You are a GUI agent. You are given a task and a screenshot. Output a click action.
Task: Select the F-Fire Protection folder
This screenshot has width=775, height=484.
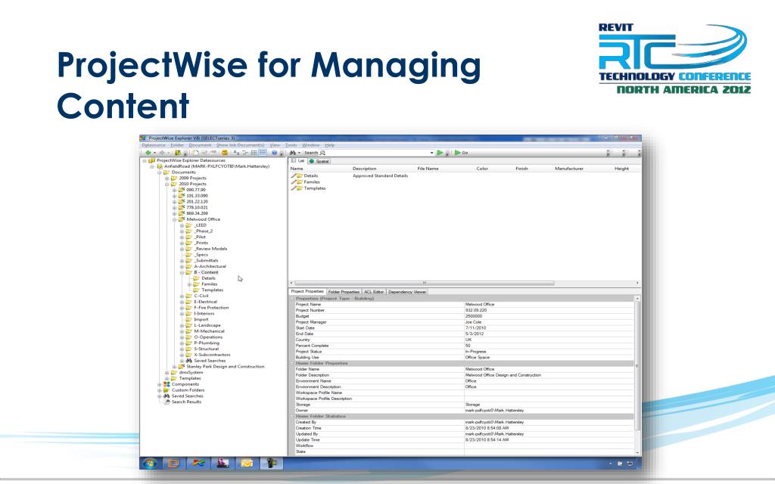pyautogui.click(x=211, y=308)
